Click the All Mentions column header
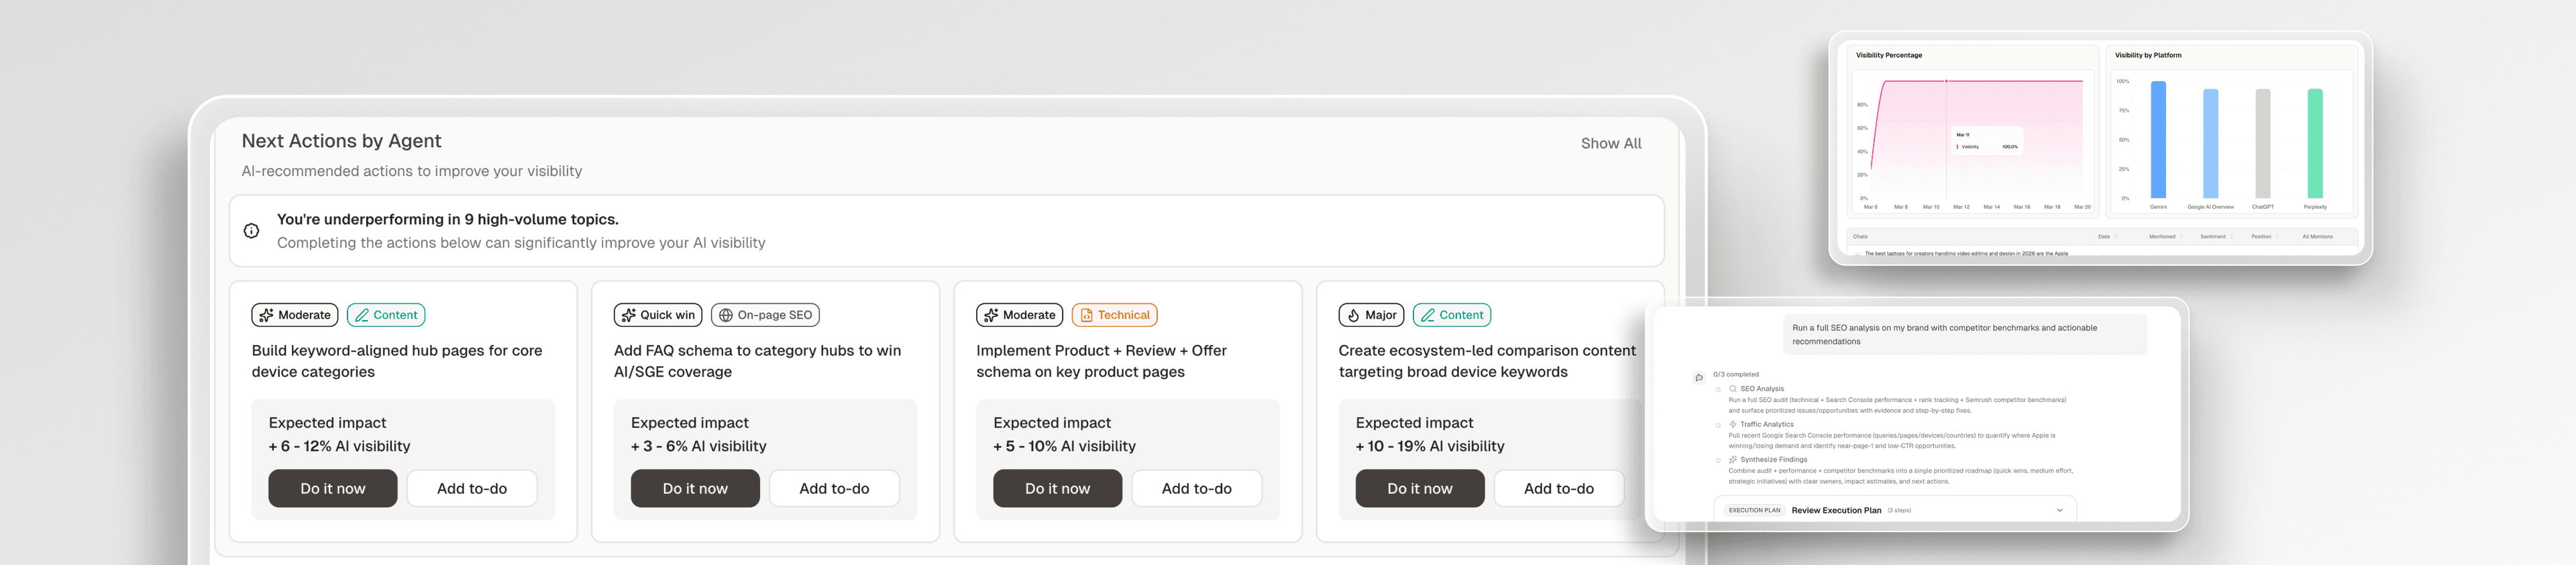Viewport: 2576px width, 565px height. click(2318, 237)
